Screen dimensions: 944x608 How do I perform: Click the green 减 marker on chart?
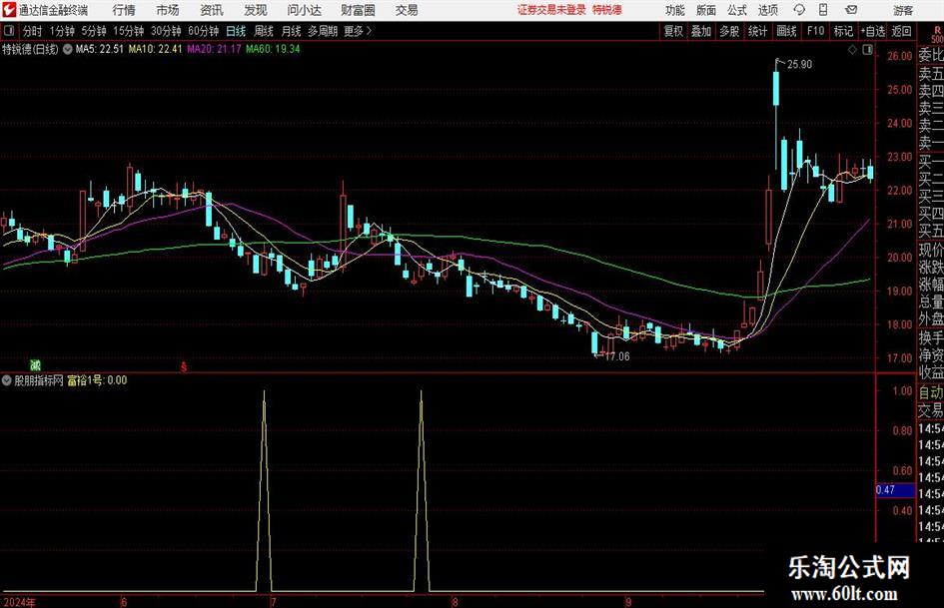36,364
